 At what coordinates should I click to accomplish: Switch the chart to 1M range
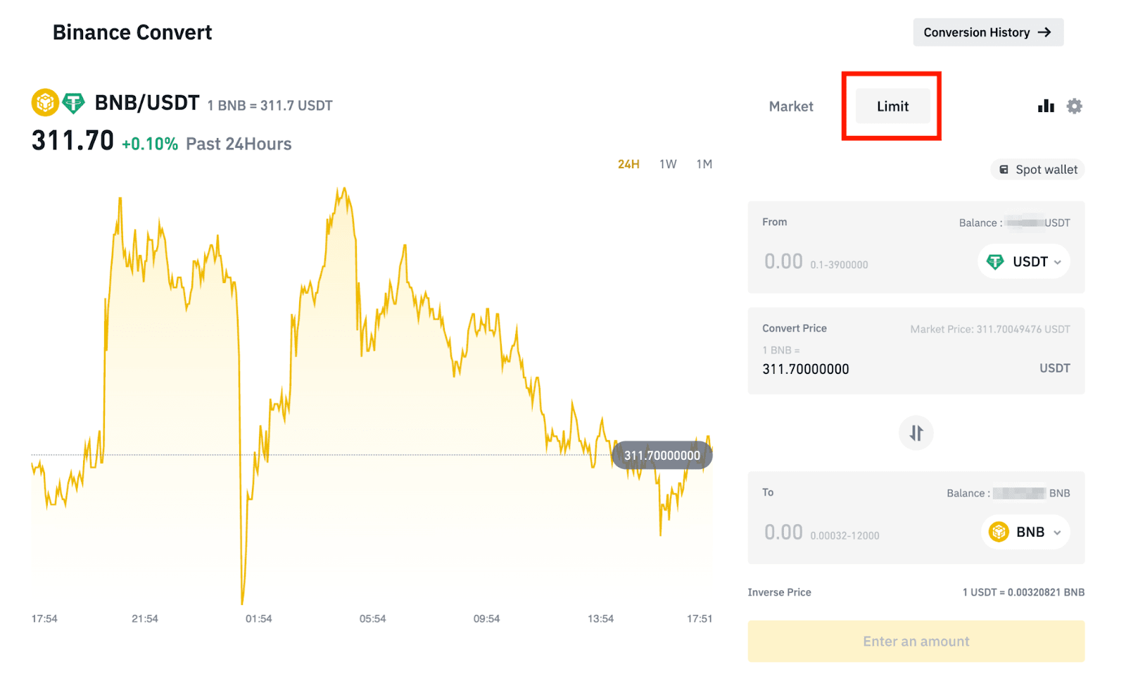[704, 164]
